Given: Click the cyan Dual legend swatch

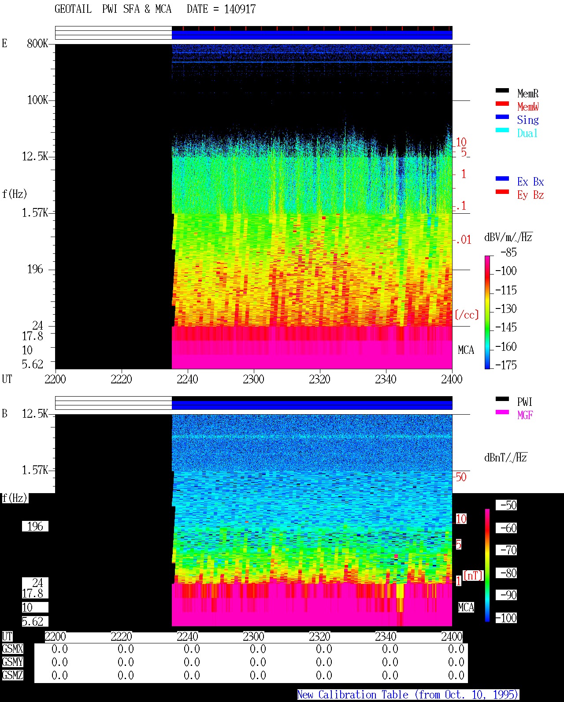Looking at the screenshot, I should [502, 130].
